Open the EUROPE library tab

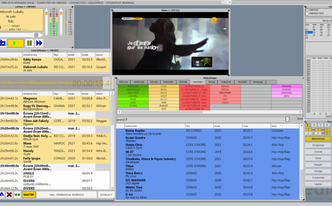(x=183, y=82)
